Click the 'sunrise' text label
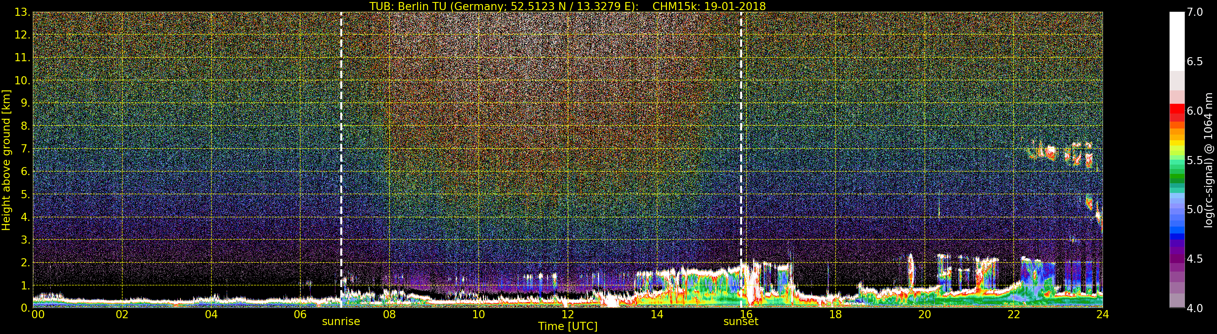1217x334 pixels. (x=341, y=322)
